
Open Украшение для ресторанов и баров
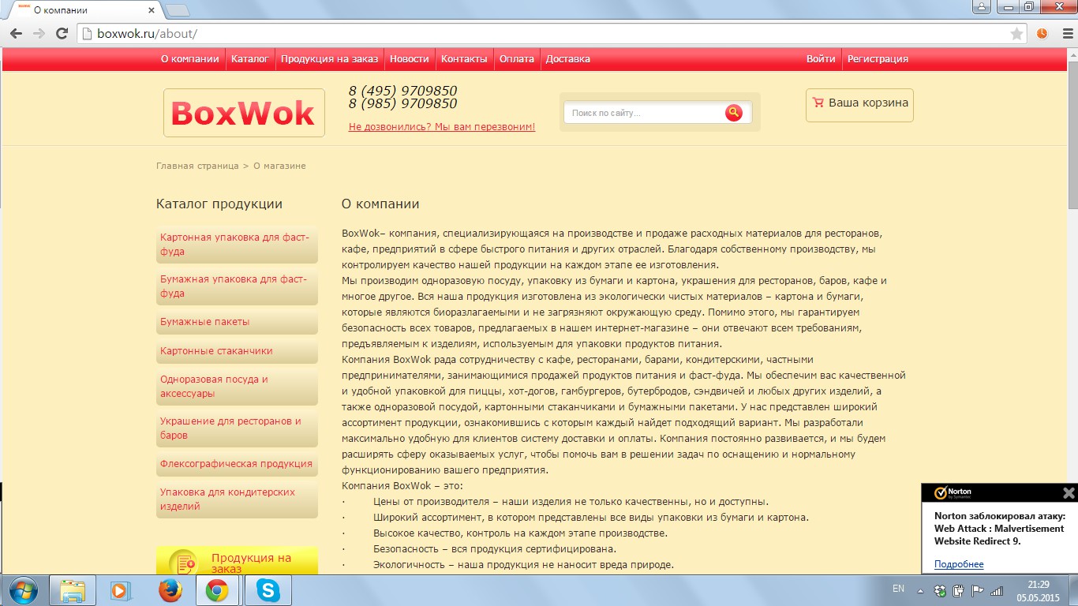(x=237, y=428)
